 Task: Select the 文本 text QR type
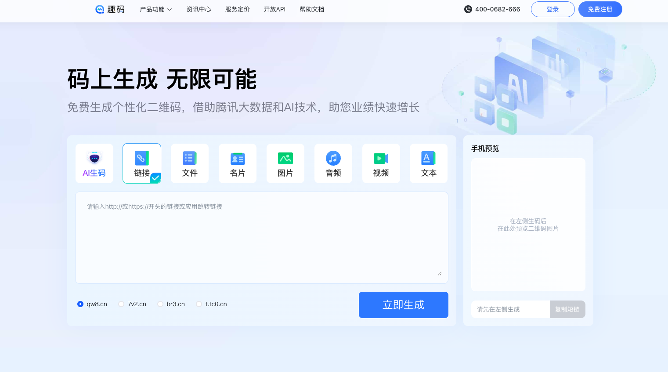click(x=428, y=163)
